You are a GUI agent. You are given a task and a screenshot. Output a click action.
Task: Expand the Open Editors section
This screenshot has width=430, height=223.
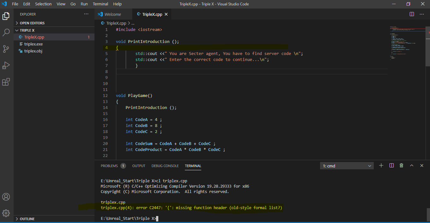(x=32, y=23)
